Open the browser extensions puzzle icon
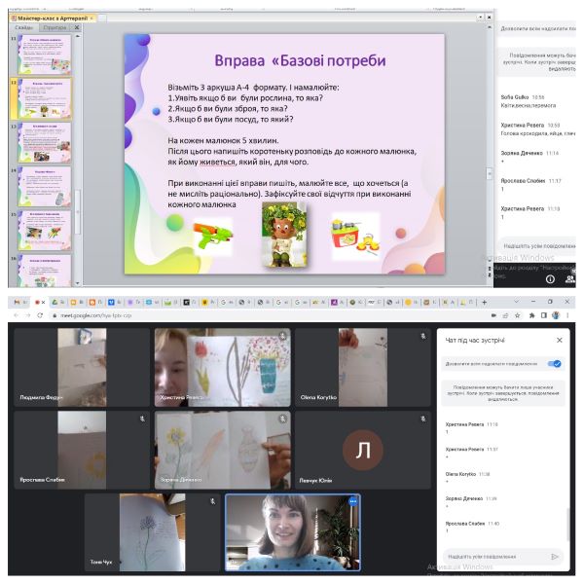 click(531, 315)
